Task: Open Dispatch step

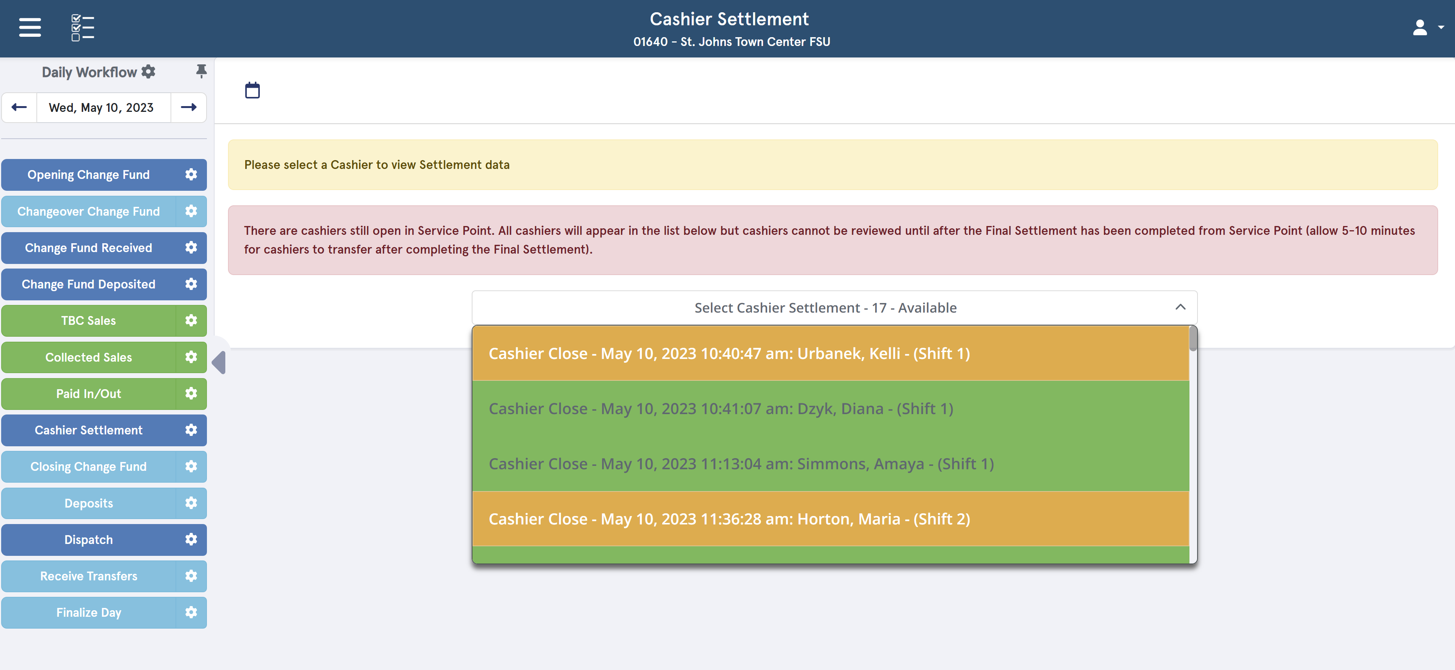Action: [89, 540]
